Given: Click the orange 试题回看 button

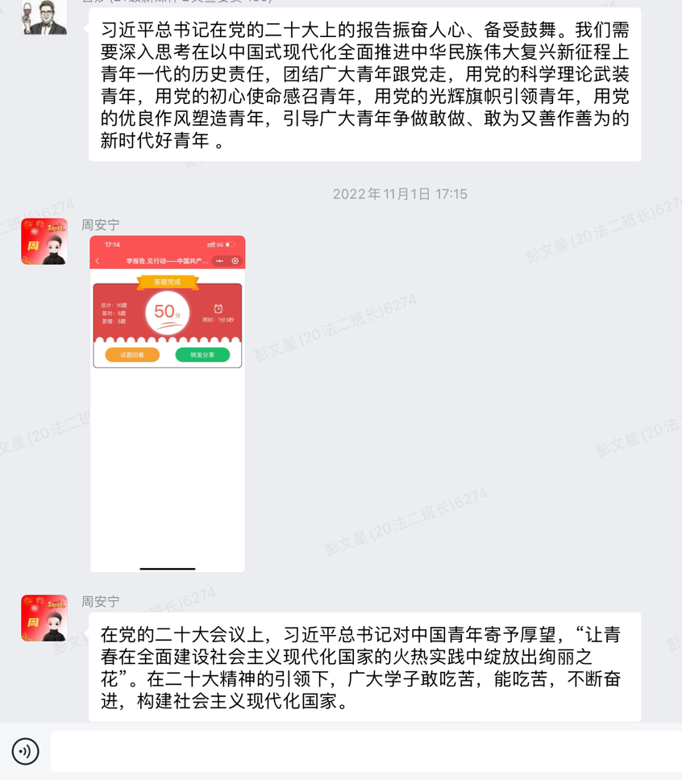Looking at the screenshot, I should click(x=132, y=355).
